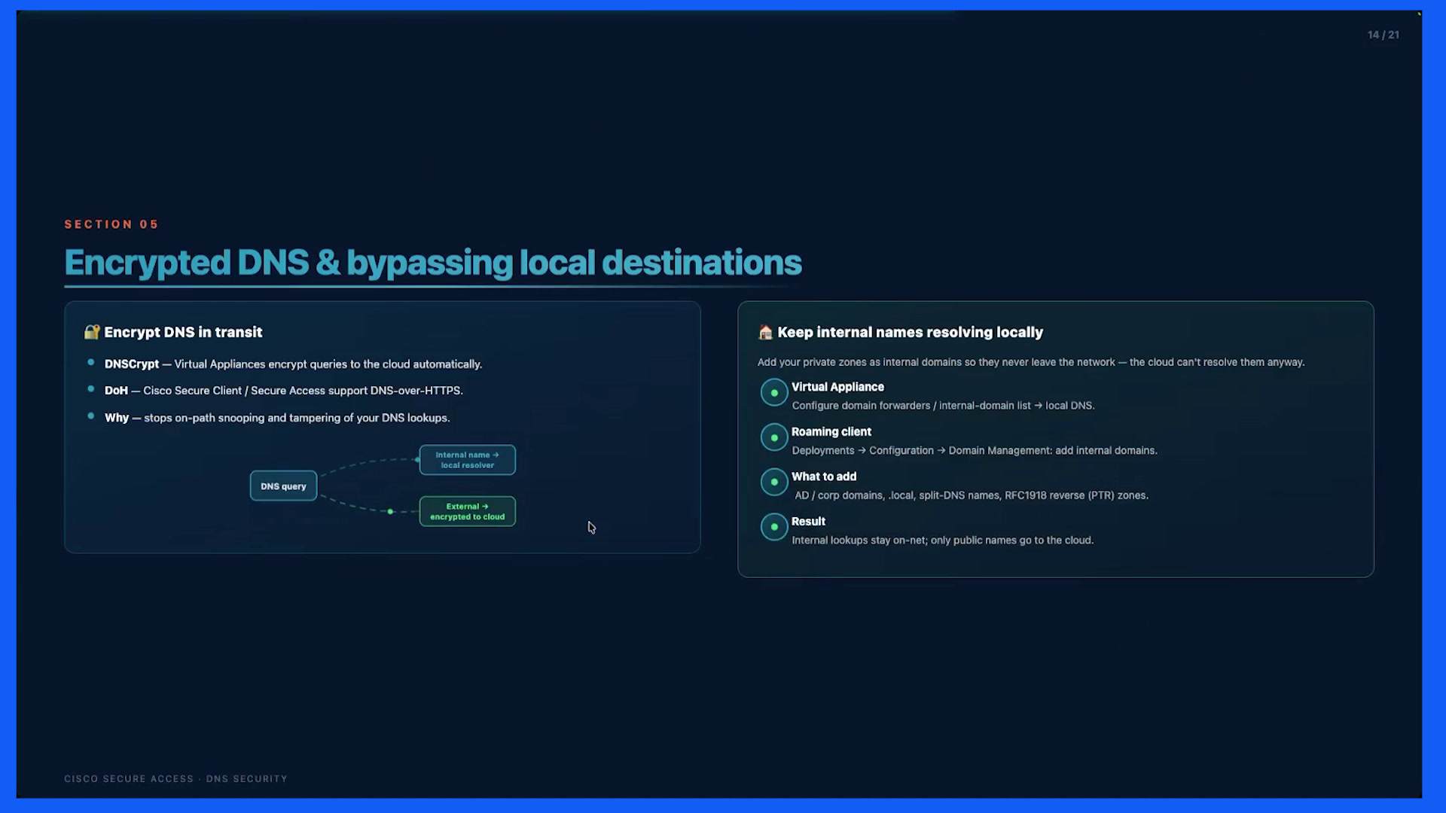Click the DoH bullet line

(x=283, y=391)
